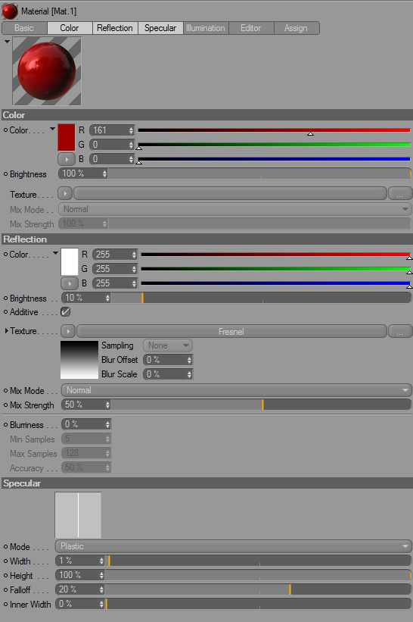Click the Reflection Mix Strength slider bar
The image size is (413, 622).
[262, 405]
